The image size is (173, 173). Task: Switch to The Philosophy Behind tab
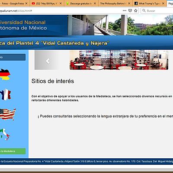[x=115, y=3]
